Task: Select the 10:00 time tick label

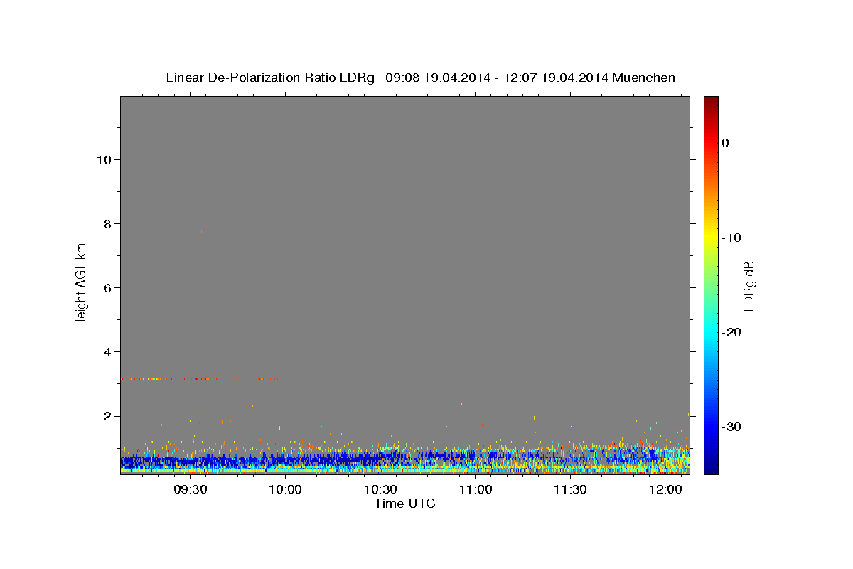Action: [285, 490]
